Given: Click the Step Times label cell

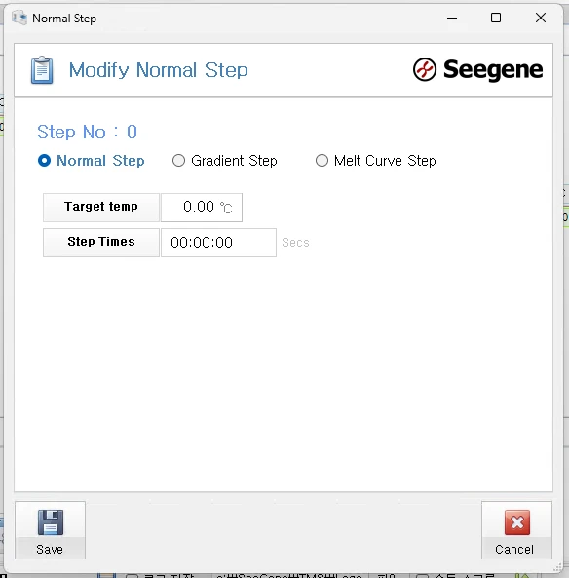Looking at the screenshot, I should (x=101, y=243).
